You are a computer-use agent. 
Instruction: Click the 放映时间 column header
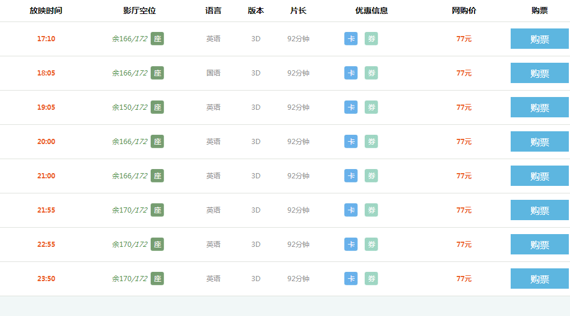pos(46,10)
